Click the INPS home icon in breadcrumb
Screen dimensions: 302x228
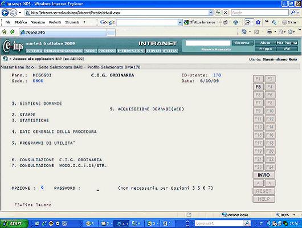[5, 59]
